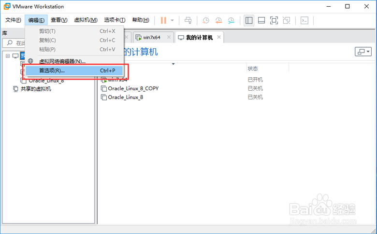Minimize the VMware Workstation window
The image size is (377, 234).
328,6
